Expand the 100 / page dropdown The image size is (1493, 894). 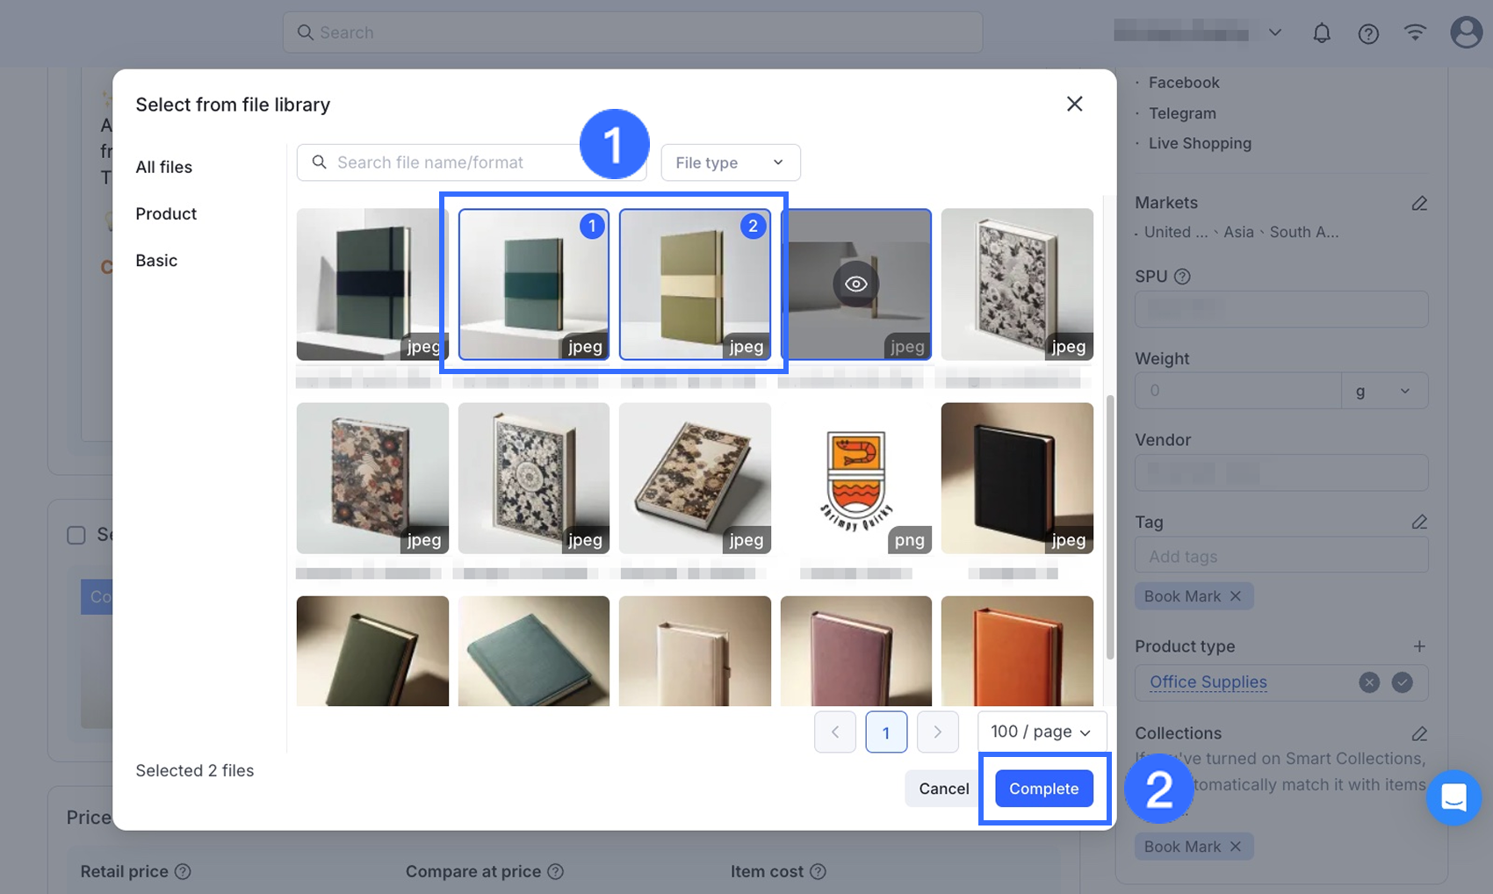click(1041, 732)
